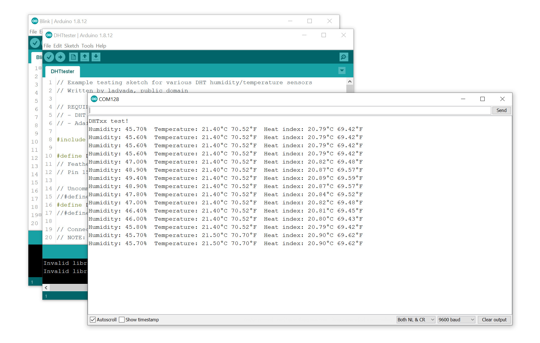Click the editor scrollbar up arrow in DHTtester
The width and height of the screenshot is (540, 343).
[x=350, y=82]
